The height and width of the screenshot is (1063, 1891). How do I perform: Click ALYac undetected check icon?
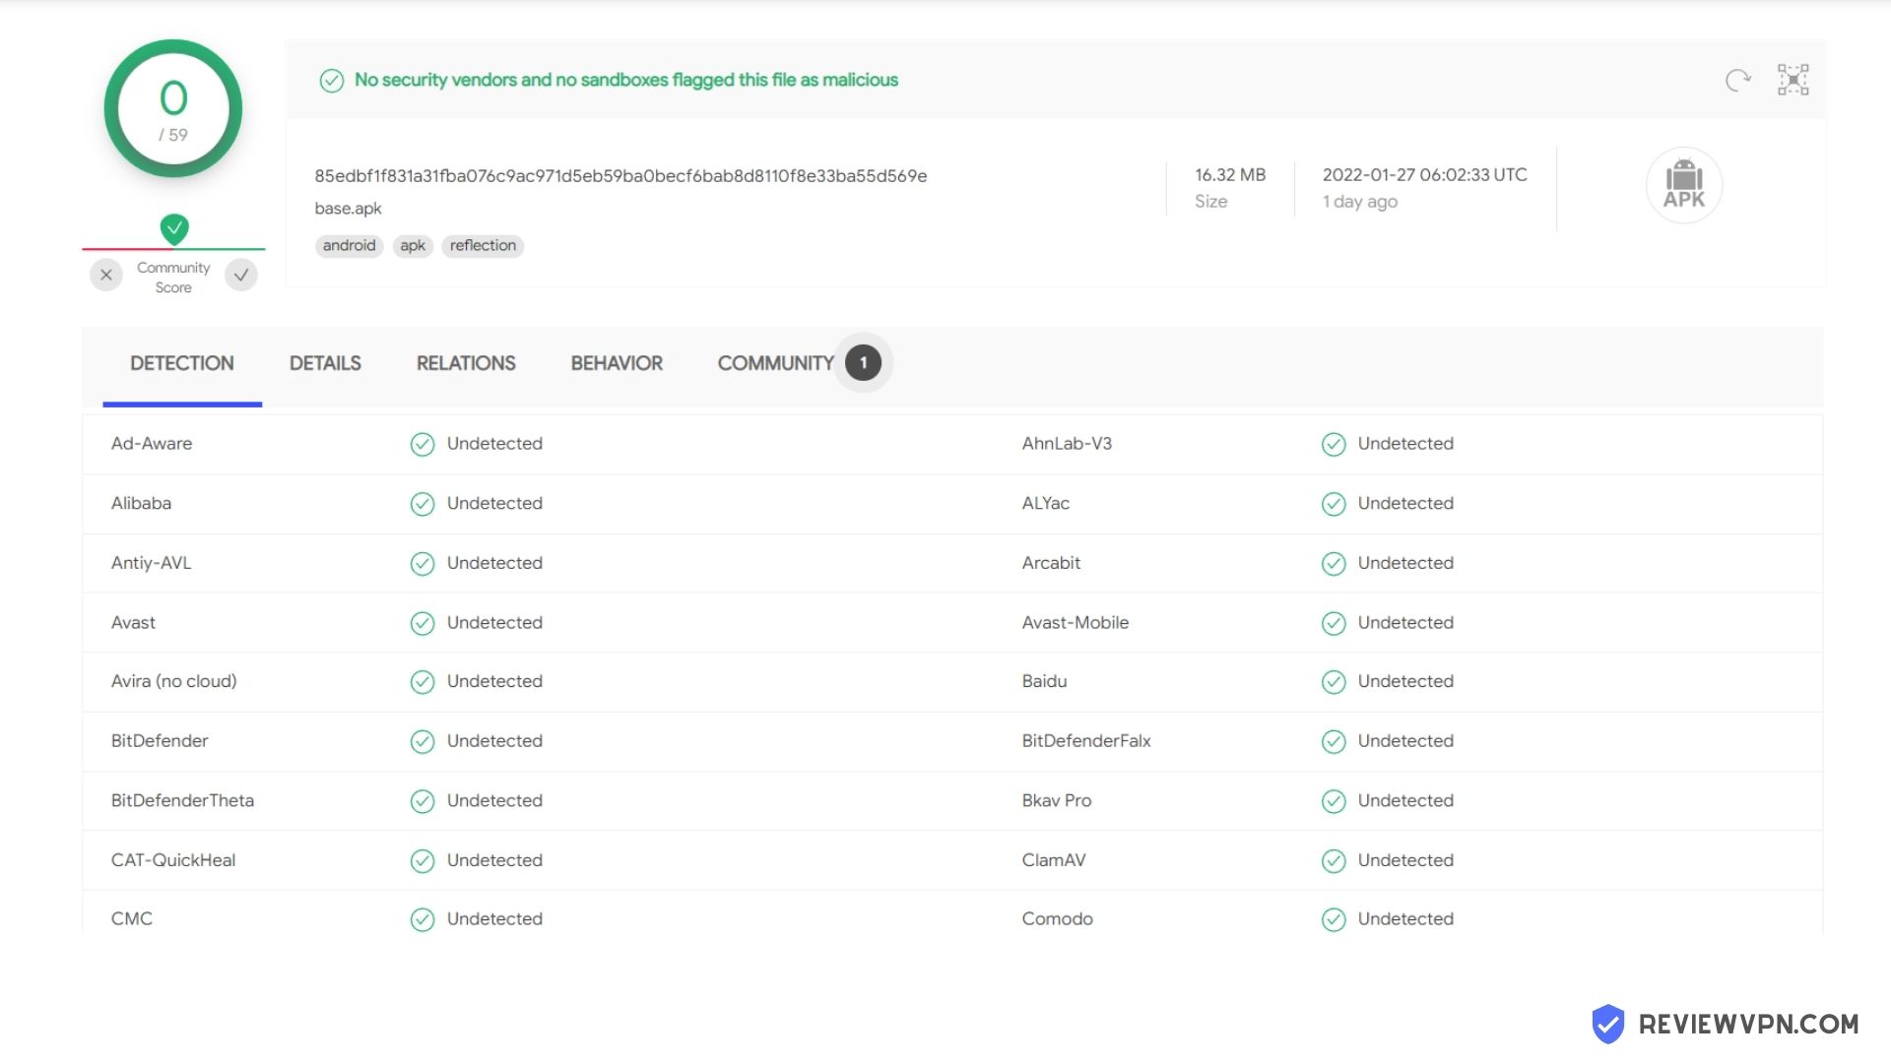1334,504
